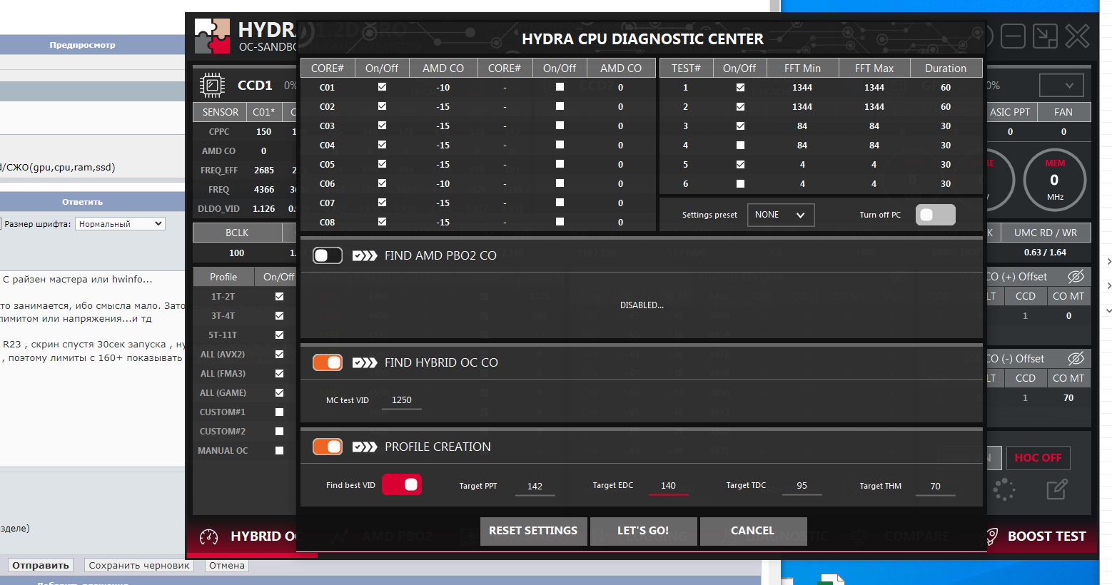The image size is (1112, 585).
Task: Edit the Target EDC value field
Action: coord(668,486)
